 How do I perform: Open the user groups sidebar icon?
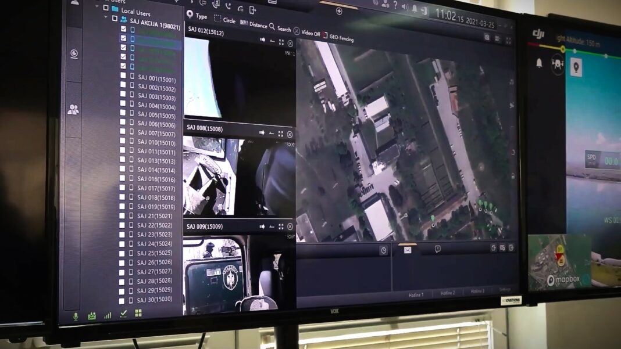pyautogui.click(x=73, y=109)
